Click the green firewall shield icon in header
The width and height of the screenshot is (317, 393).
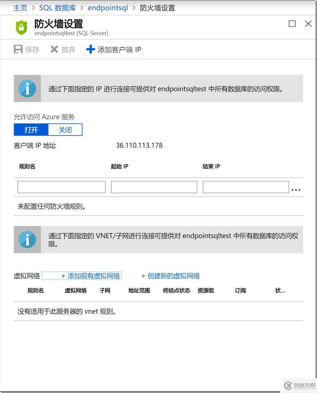pos(21,27)
